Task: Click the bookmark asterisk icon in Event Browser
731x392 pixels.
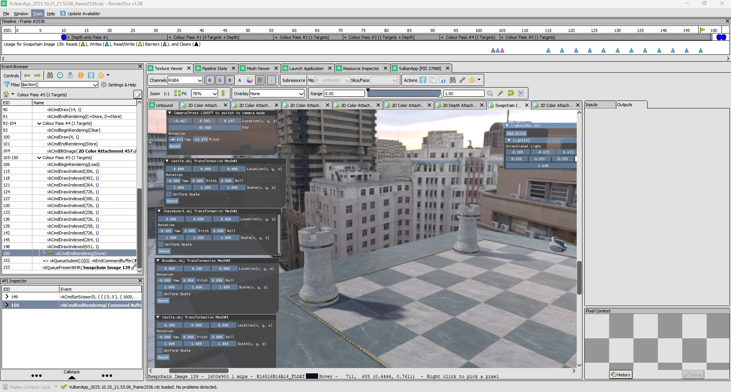Action: click(x=81, y=75)
